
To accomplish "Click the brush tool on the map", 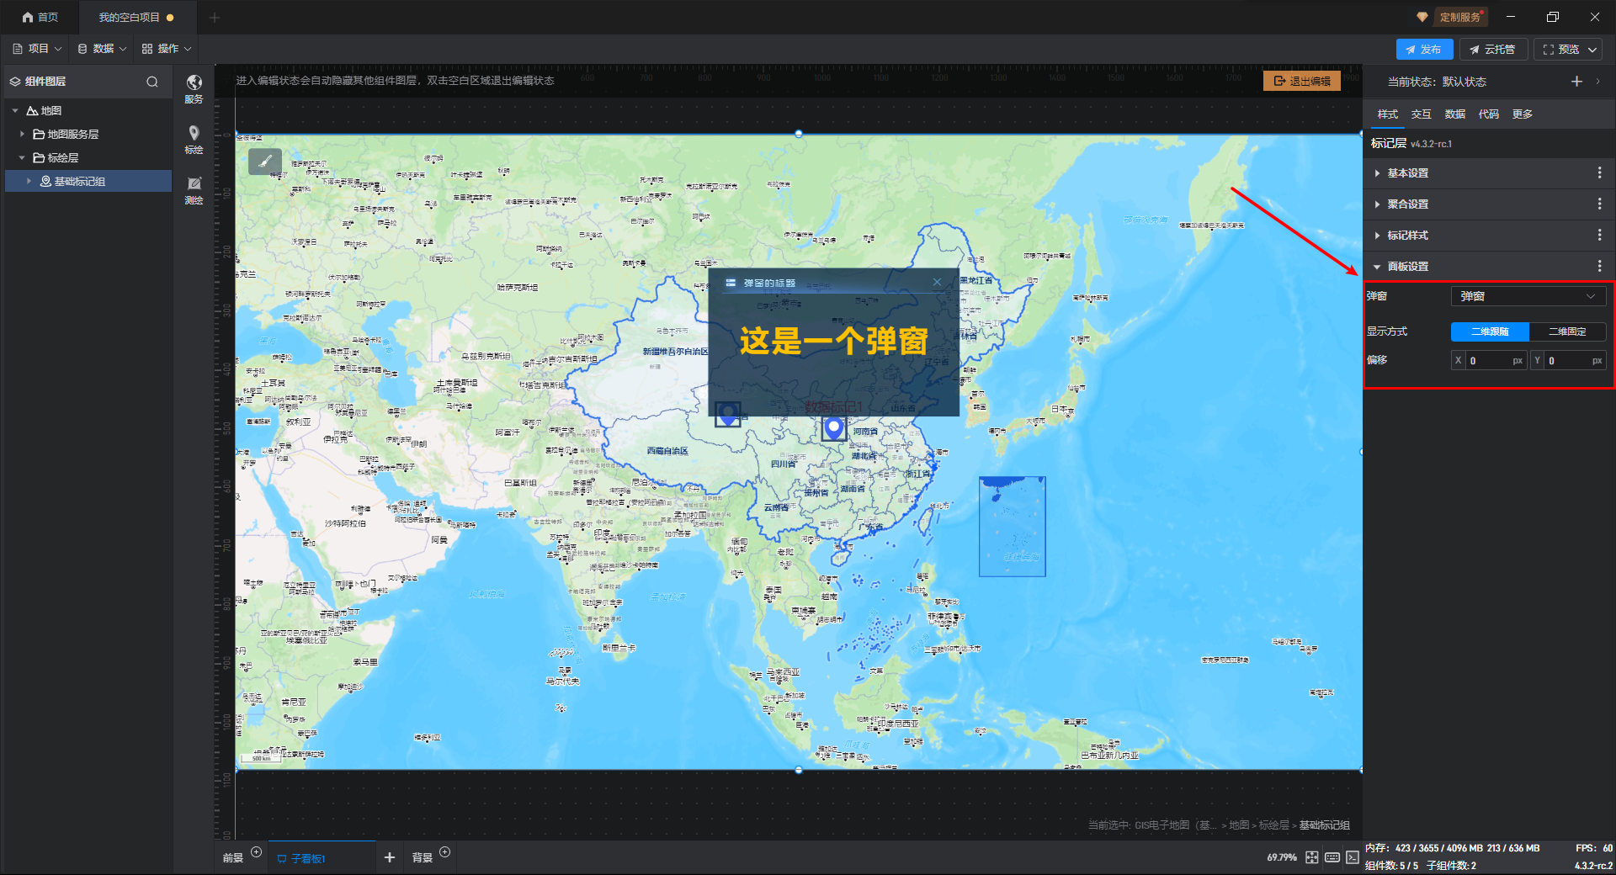I will click(x=264, y=161).
